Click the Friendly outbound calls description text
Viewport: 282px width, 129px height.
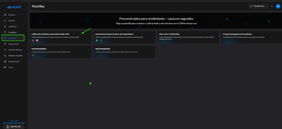pos(51,52)
